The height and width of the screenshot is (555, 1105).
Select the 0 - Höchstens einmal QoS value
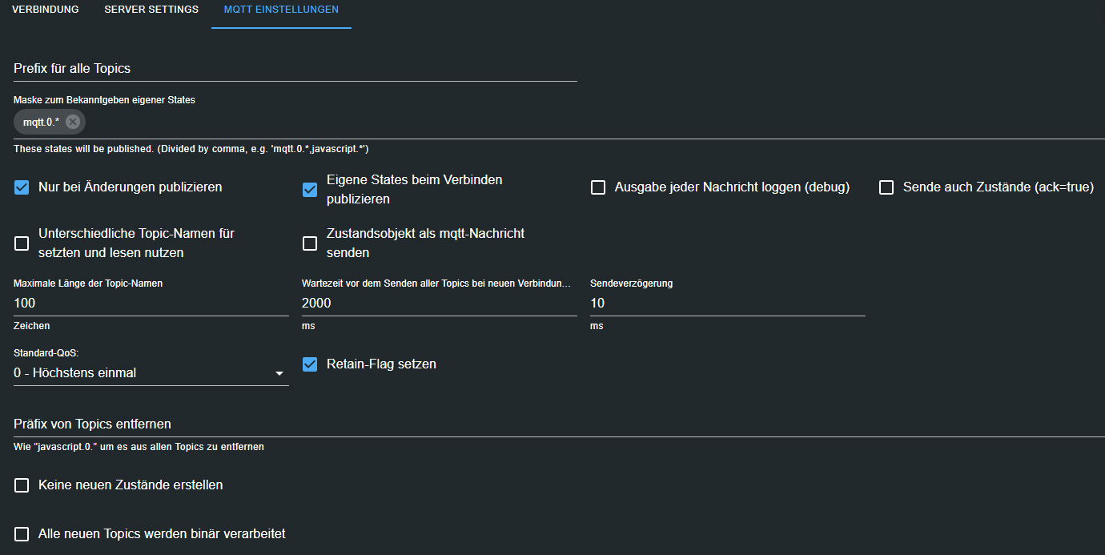[140, 373]
